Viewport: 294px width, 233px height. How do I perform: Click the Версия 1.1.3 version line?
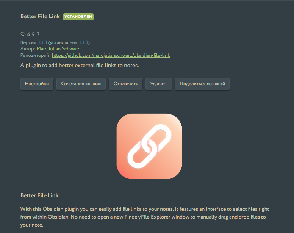[x=55, y=42]
